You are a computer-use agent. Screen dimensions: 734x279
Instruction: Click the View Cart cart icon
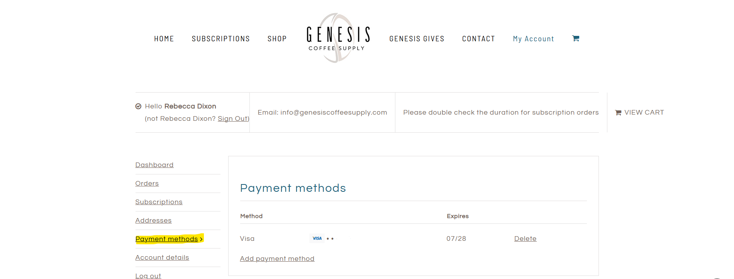tap(618, 113)
